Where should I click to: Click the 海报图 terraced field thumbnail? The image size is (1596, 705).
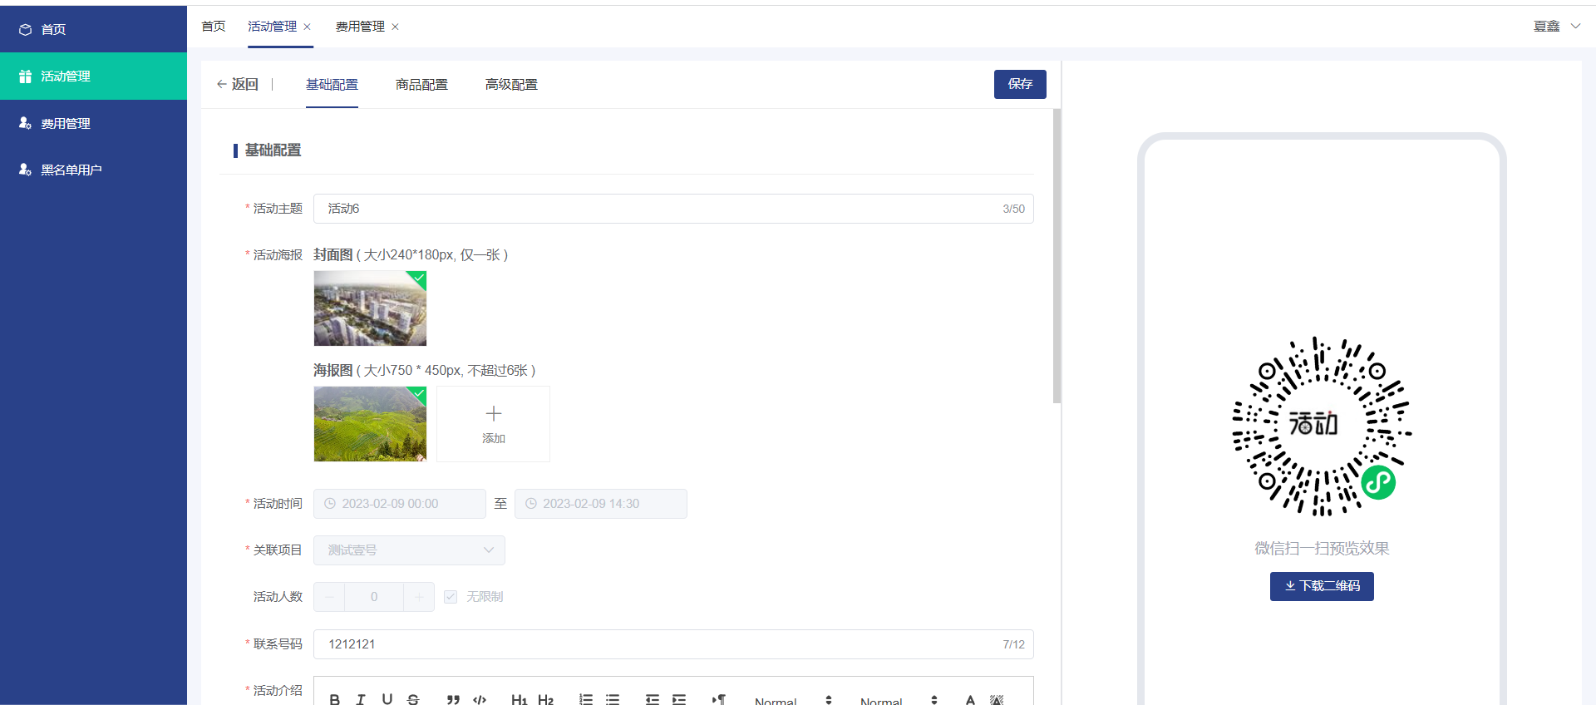[x=370, y=424]
